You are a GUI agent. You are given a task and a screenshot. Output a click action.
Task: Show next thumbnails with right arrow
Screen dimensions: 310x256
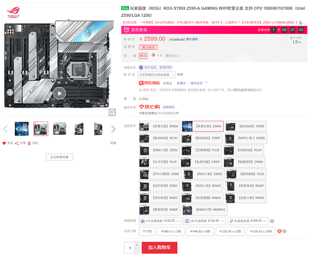pyautogui.click(x=113, y=129)
